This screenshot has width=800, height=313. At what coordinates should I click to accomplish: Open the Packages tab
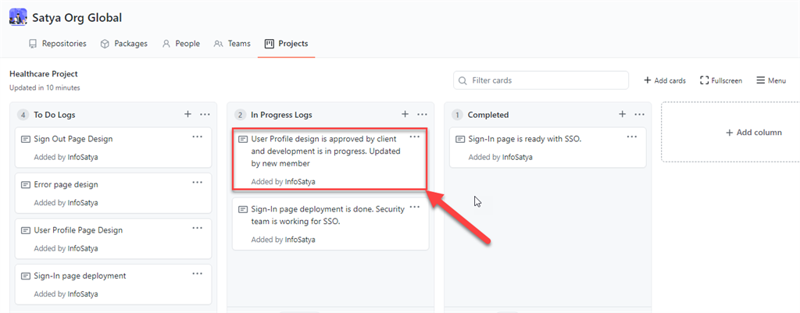[124, 44]
